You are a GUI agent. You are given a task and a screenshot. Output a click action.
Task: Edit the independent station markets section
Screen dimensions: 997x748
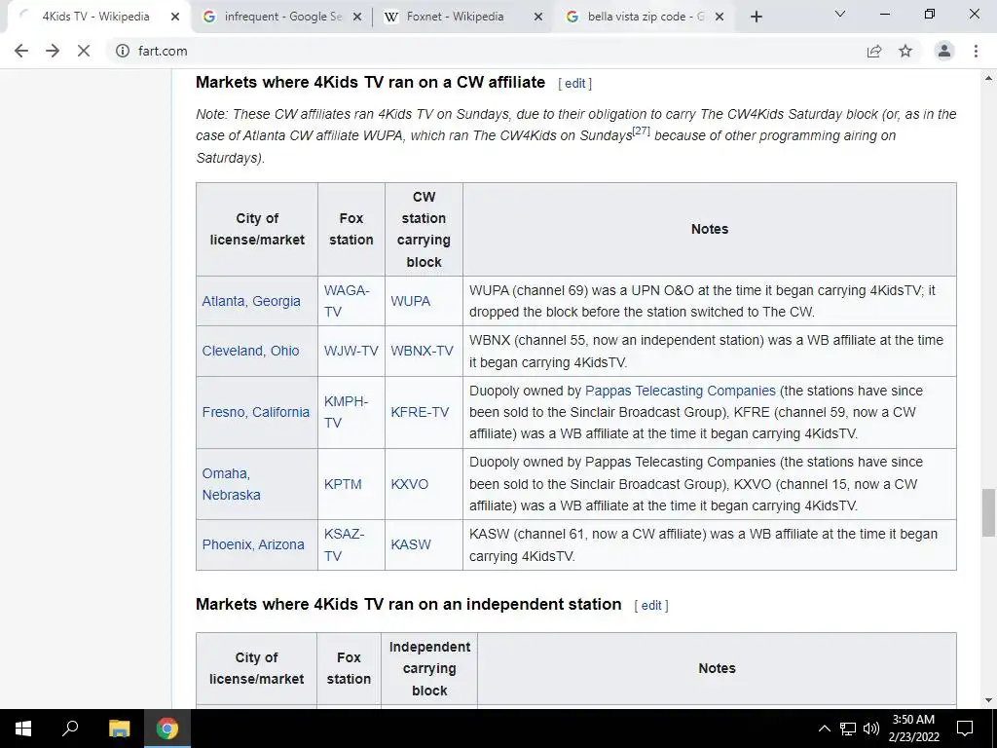pos(651,606)
